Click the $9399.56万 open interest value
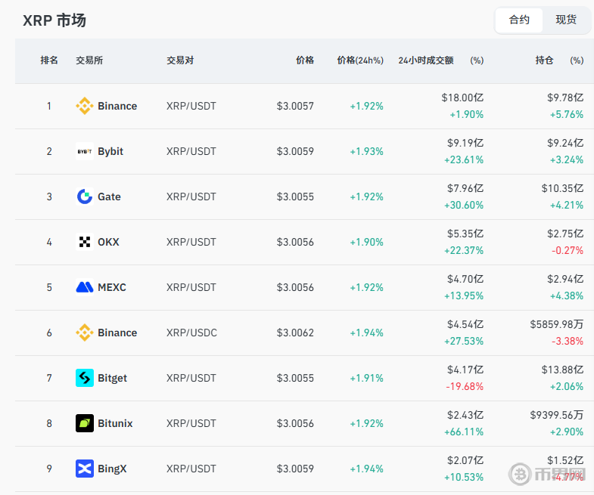594x495 pixels. [557, 415]
